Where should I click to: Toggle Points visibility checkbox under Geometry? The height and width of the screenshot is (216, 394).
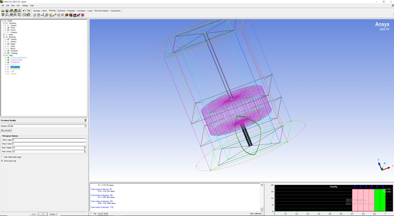(8, 27)
